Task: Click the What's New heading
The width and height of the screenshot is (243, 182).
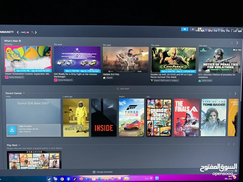Action: click(11, 41)
